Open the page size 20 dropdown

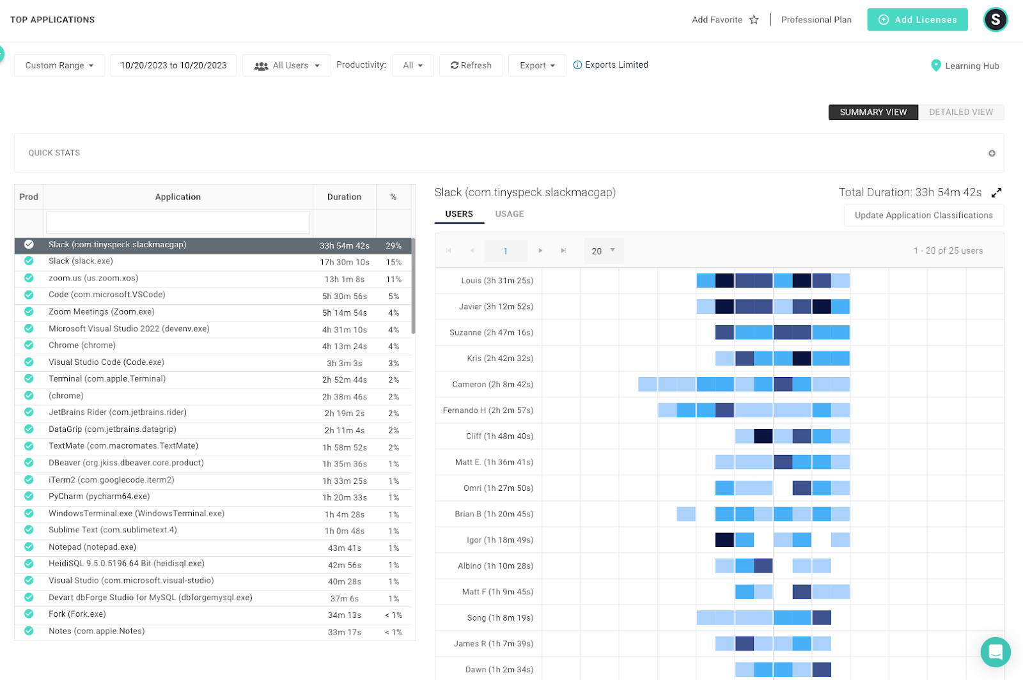pos(604,251)
